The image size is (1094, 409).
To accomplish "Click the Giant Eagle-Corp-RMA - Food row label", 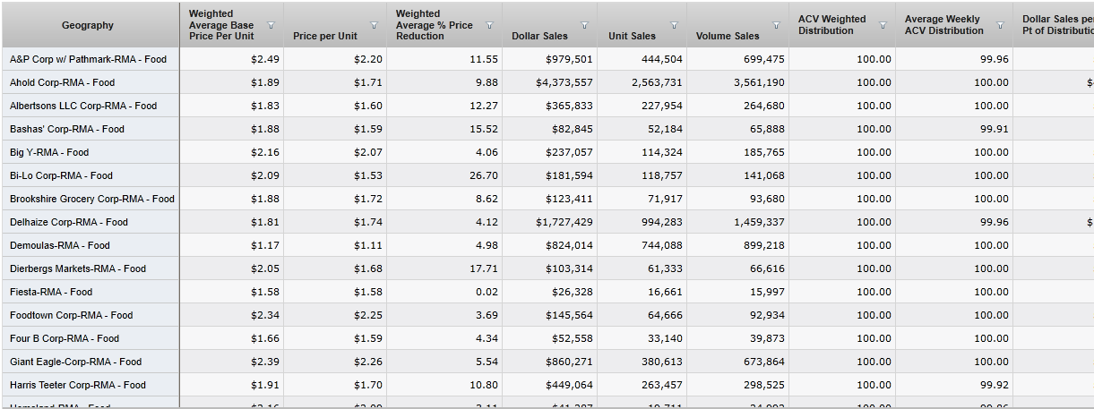I will tap(76, 362).
